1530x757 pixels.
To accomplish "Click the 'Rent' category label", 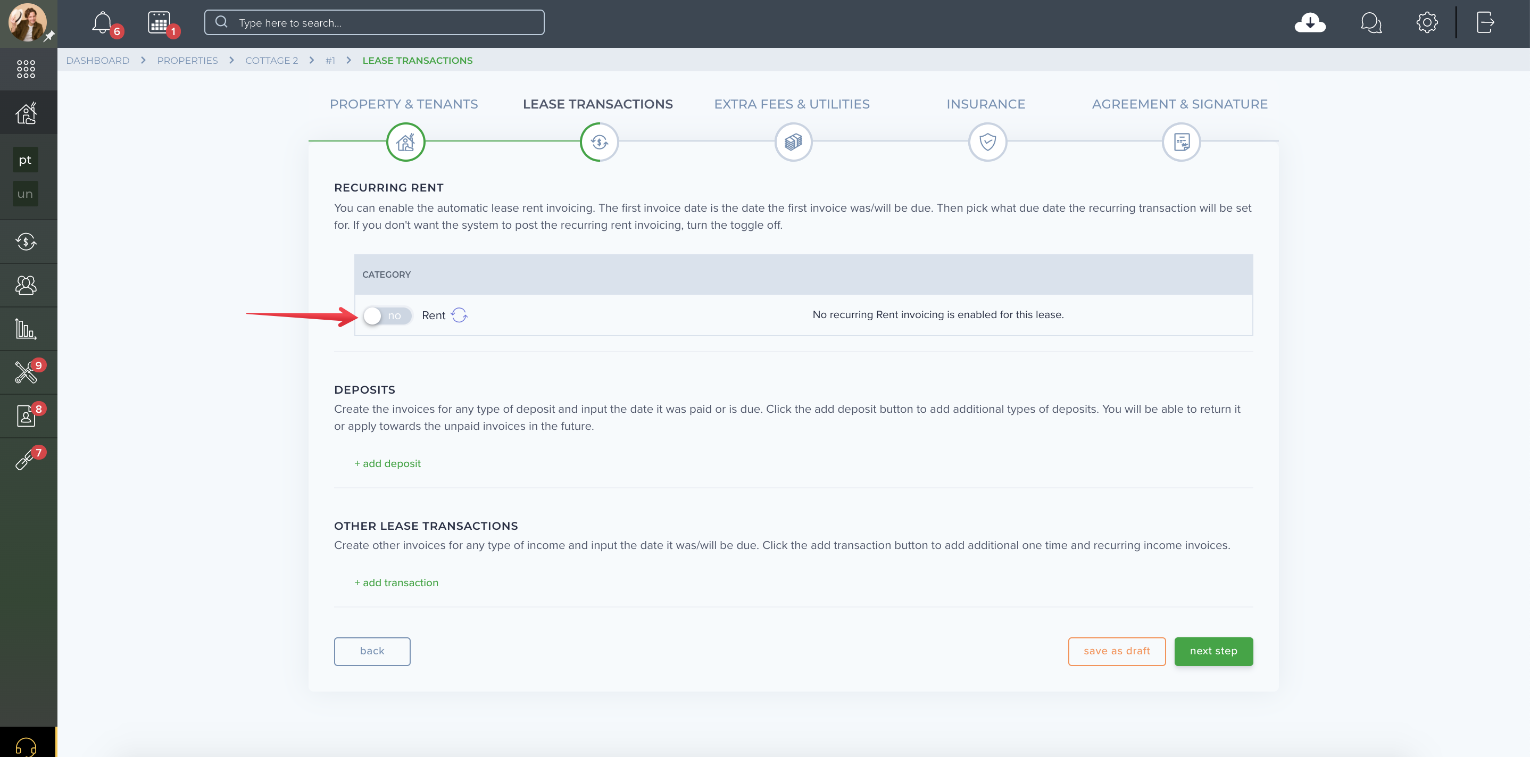I will (434, 315).
